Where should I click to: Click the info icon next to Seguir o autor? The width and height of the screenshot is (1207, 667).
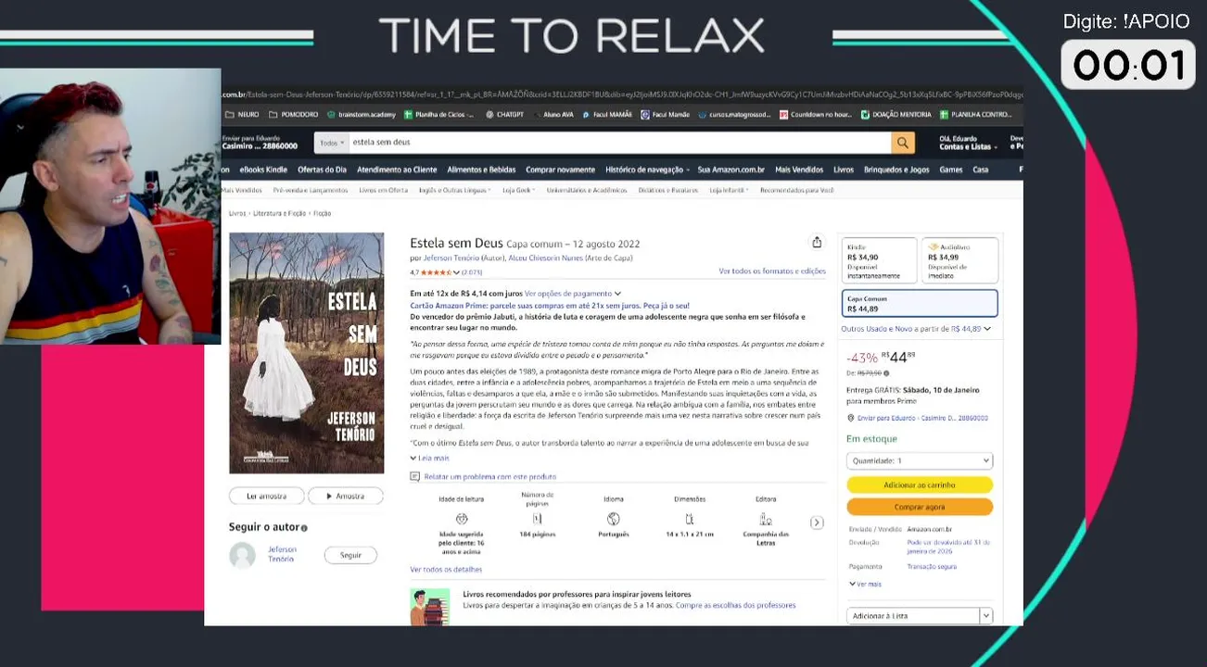coord(304,528)
